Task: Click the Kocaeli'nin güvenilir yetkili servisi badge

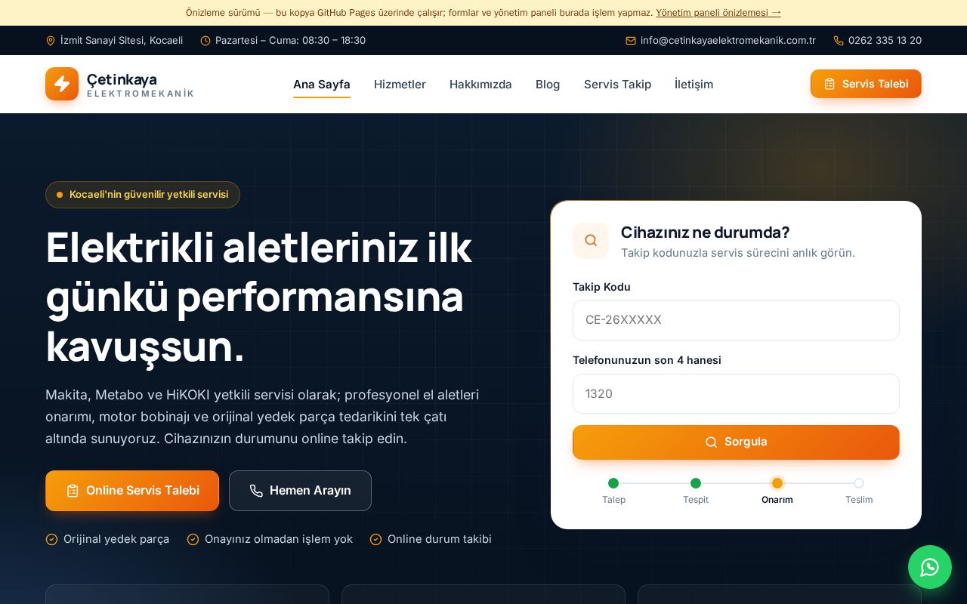Action: [x=143, y=195]
